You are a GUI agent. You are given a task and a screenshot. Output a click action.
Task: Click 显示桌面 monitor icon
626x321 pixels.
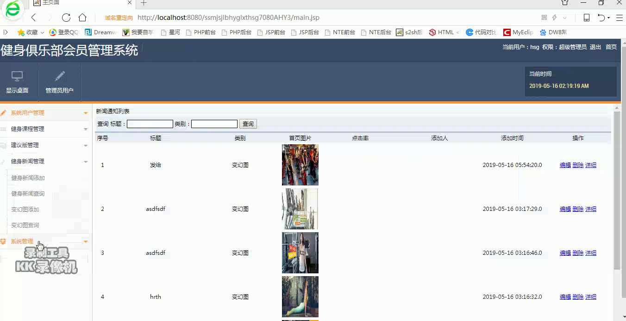(17, 76)
